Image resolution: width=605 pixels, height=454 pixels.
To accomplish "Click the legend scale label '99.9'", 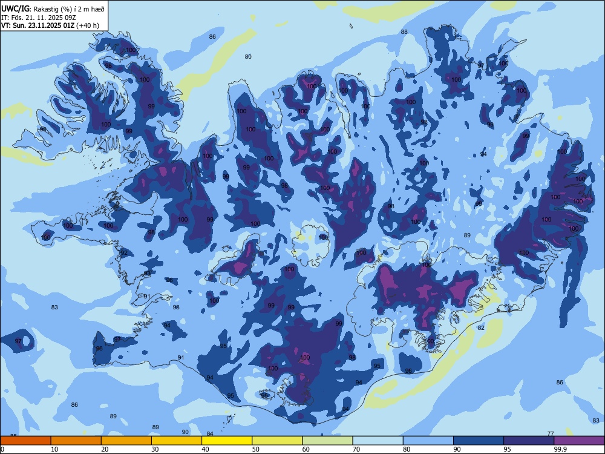I will pos(560,449).
